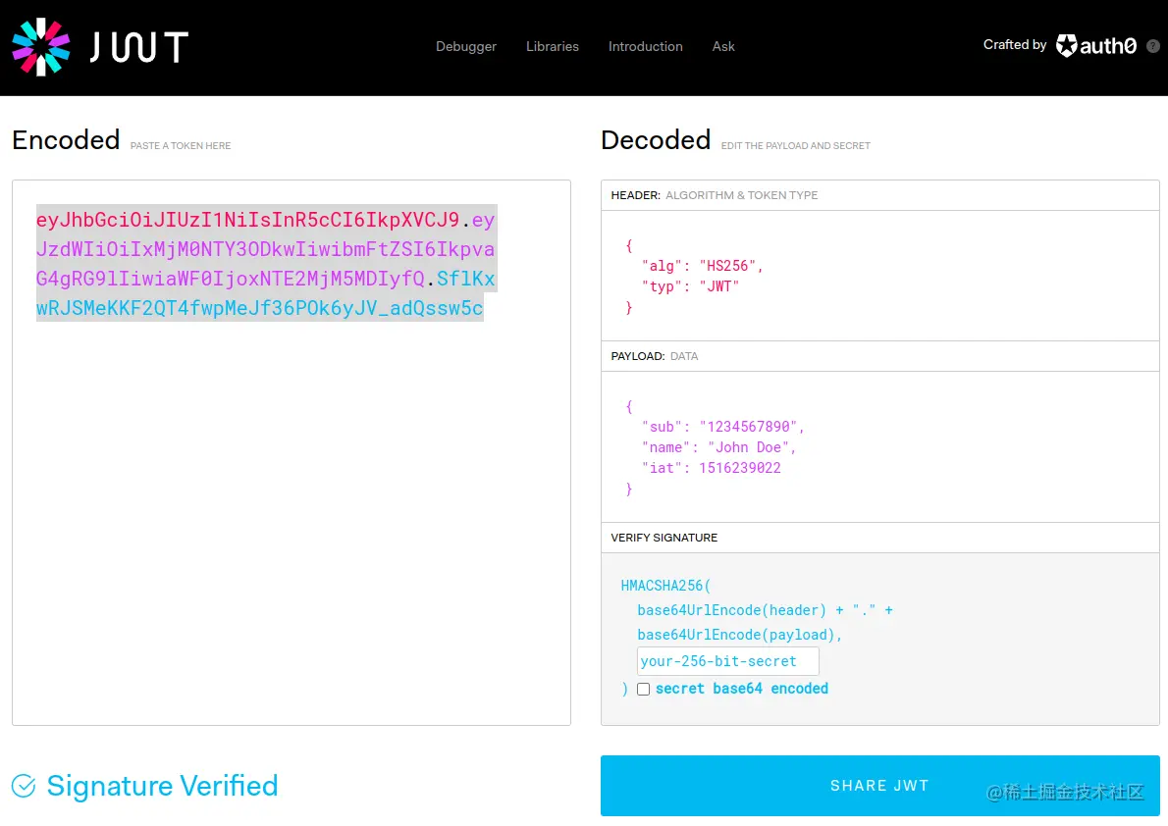1168x826 pixels.
Task: Click inside the your-256-bit-secret input field
Action: tap(726, 660)
